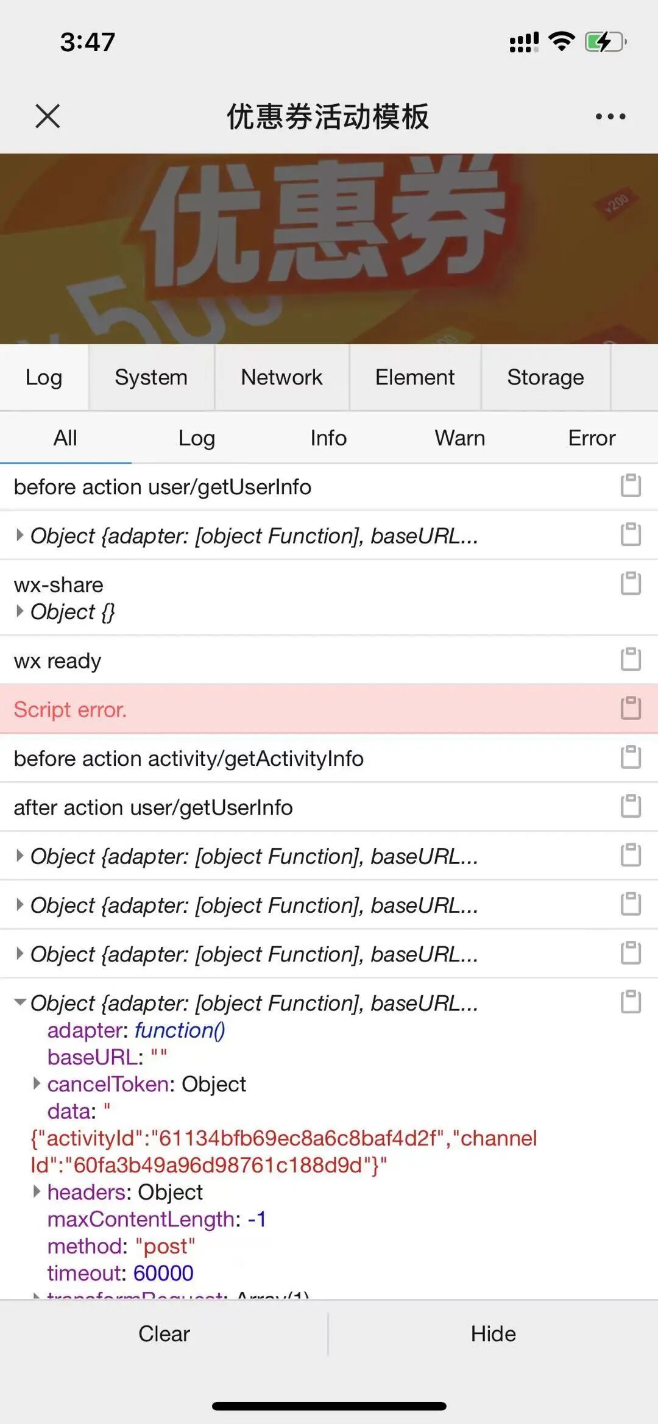Expand the 'Object {}' under wx-share
The image size is (658, 1424).
tap(20, 611)
